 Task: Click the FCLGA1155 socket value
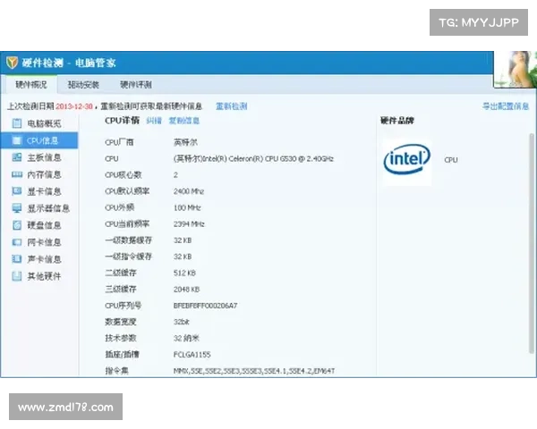pos(192,355)
